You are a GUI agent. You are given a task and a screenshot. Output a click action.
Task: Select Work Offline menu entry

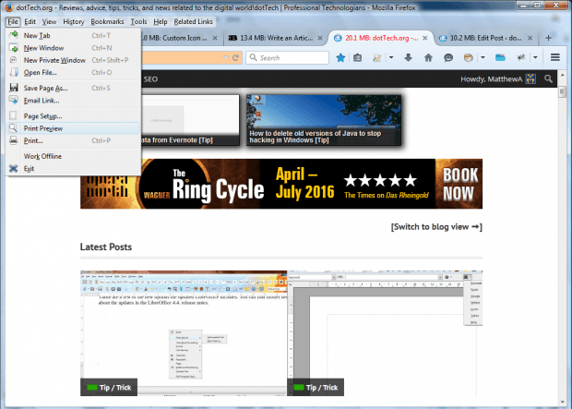73,156
